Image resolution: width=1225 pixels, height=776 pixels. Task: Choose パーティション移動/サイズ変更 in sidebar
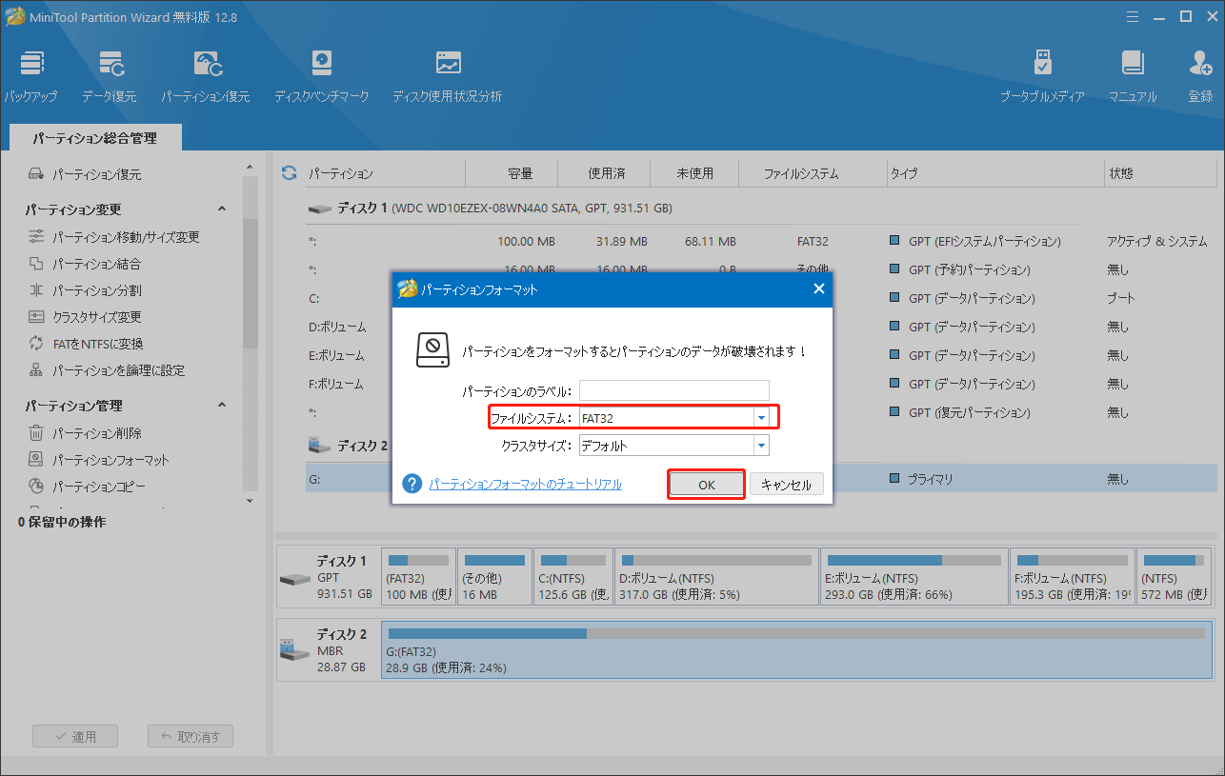126,237
